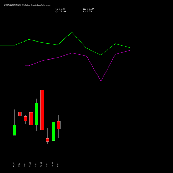Select the chart title text at the top left
The image size is (173, 173).
pos(27,5)
